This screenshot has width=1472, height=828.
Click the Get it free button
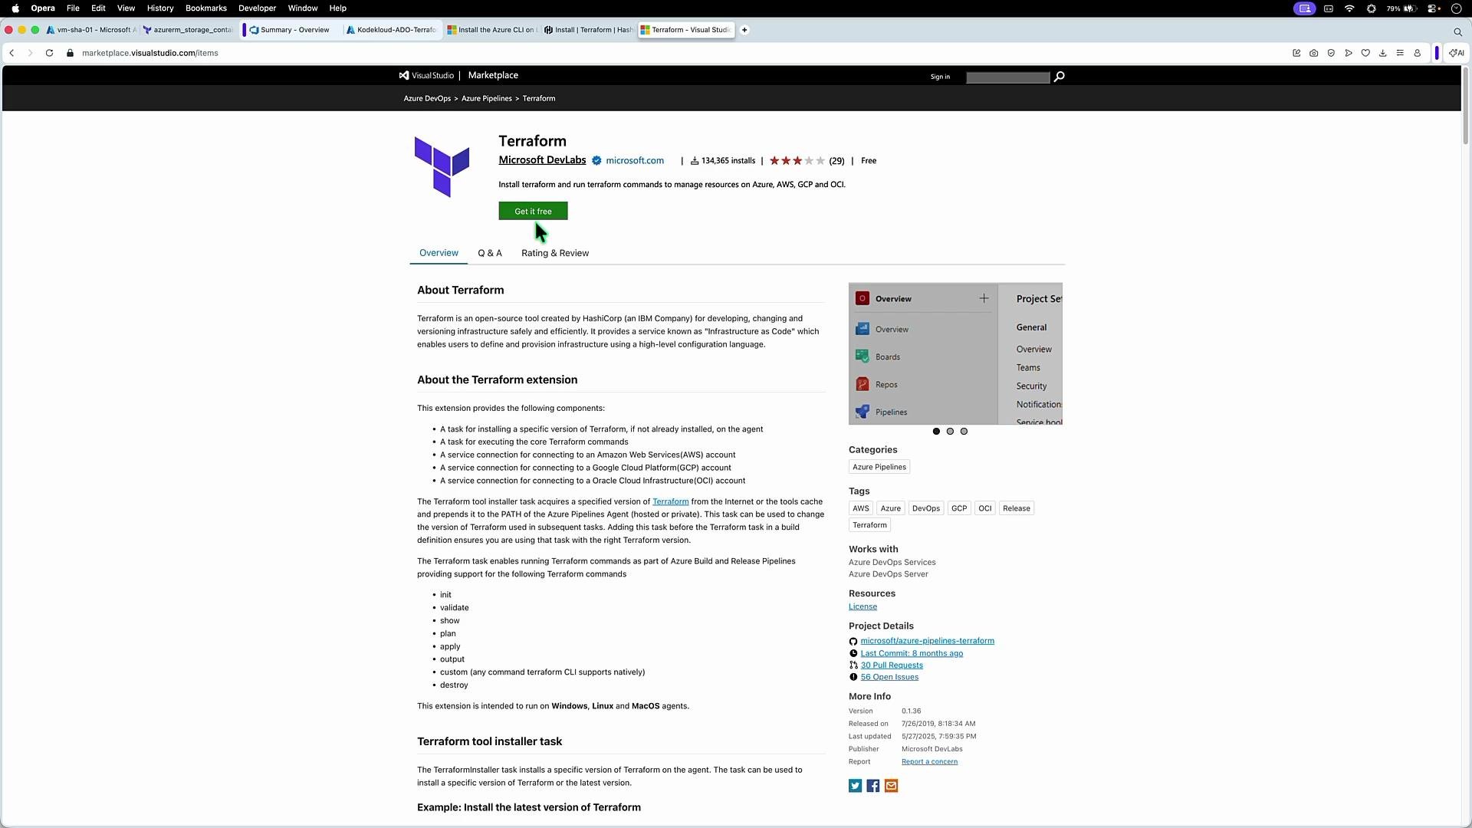533,211
